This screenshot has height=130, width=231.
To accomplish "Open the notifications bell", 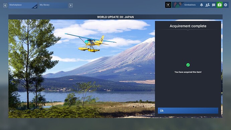I will coord(202,5).
